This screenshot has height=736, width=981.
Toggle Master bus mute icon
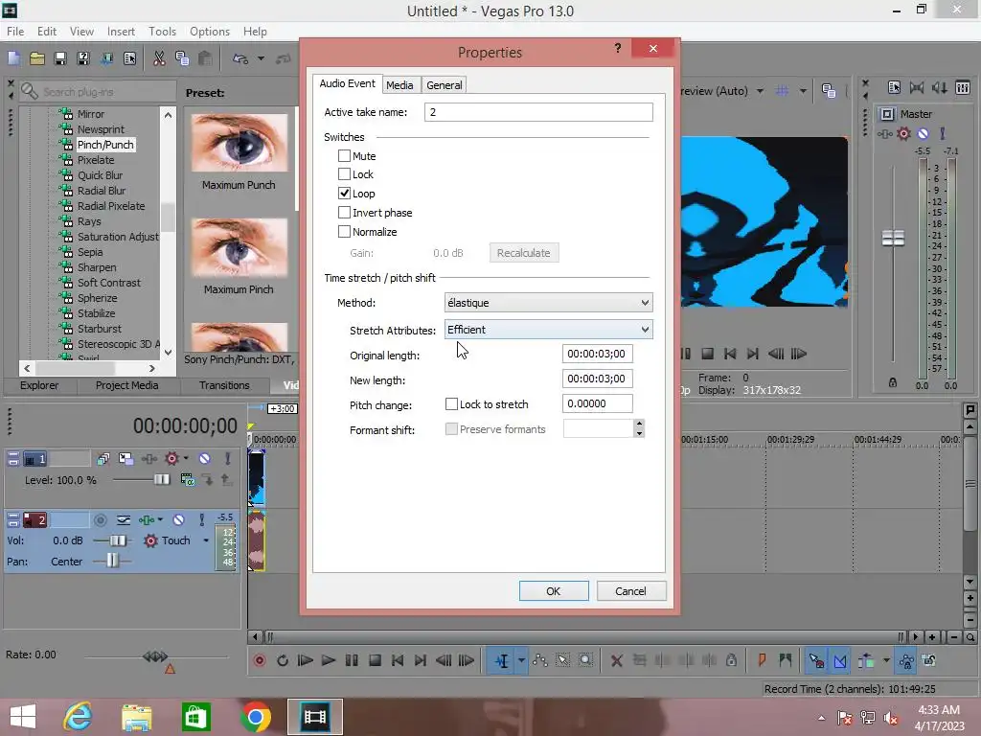click(x=923, y=133)
